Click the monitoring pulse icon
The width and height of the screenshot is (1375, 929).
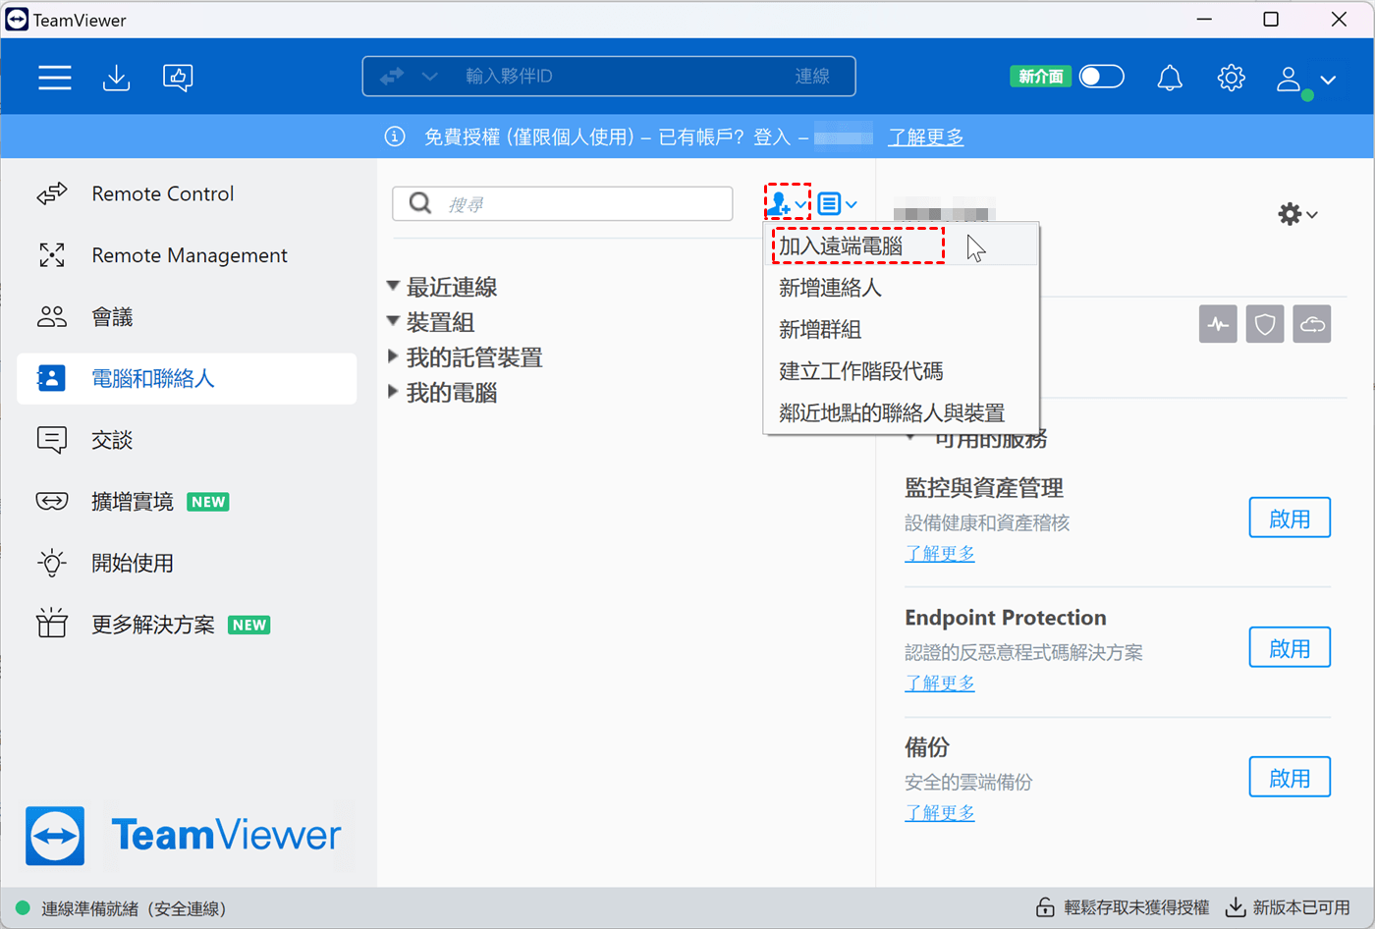pyautogui.click(x=1218, y=324)
